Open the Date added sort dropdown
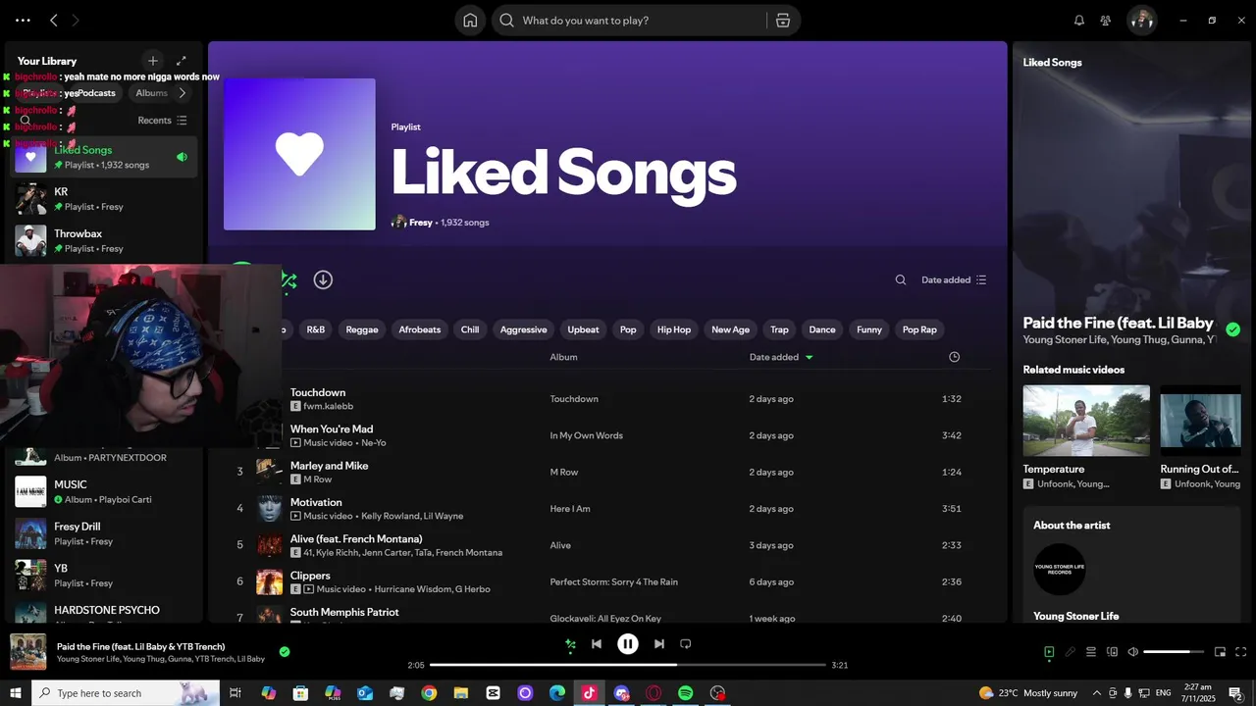The height and width of the screenshot is (706, 1256). click(954, 279)
